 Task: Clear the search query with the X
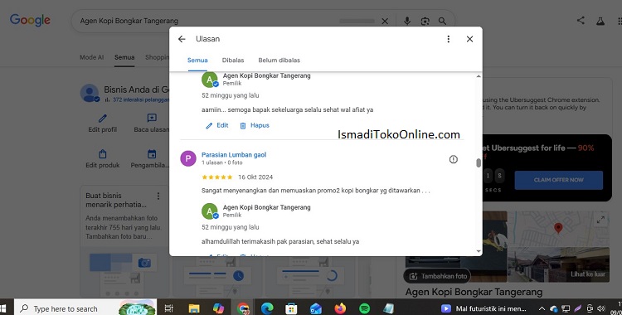click(385, 21)
